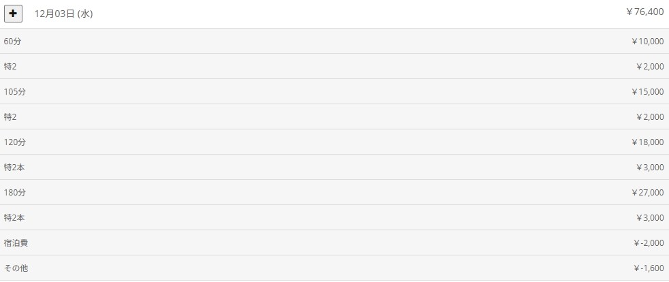Select the 105分 row label
This screenshot has height=282, width=669.
(16, 92)
